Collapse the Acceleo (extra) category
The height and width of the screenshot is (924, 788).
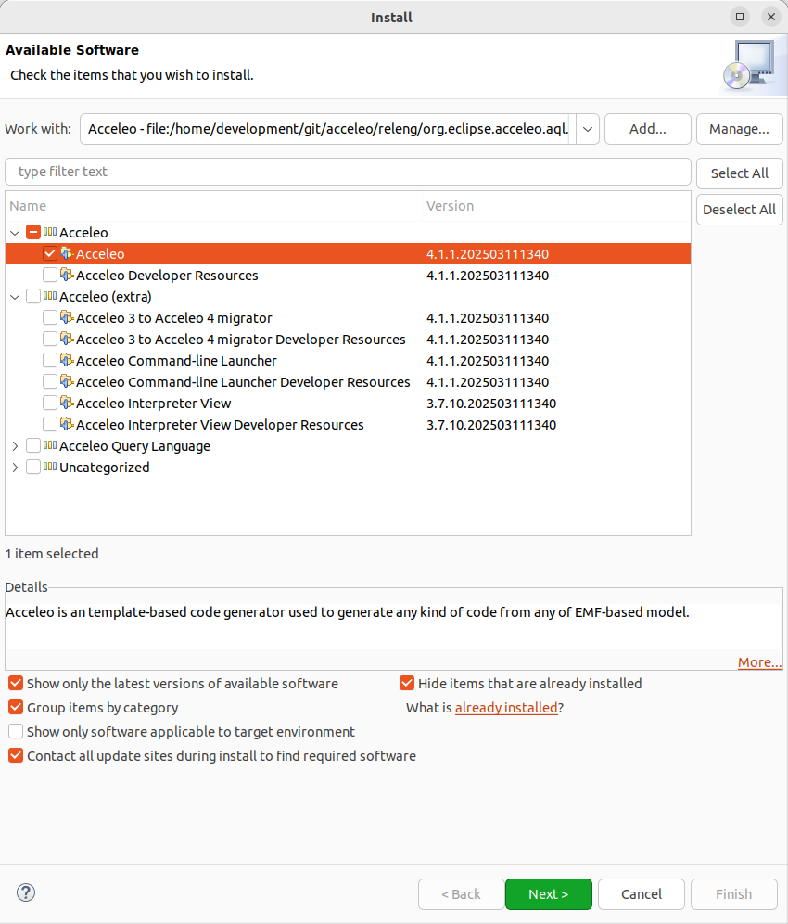(15, 297)
